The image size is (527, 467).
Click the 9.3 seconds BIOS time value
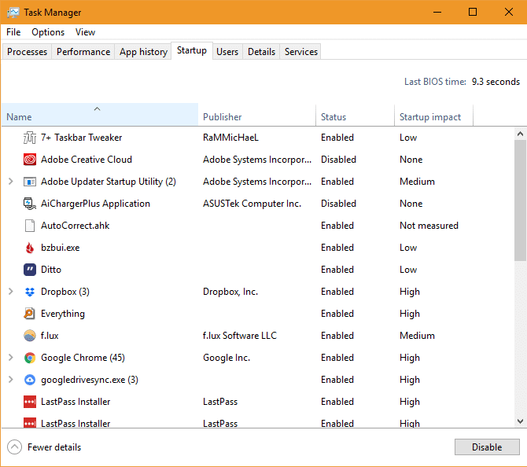pyautogui.click(x=496, y=82)
